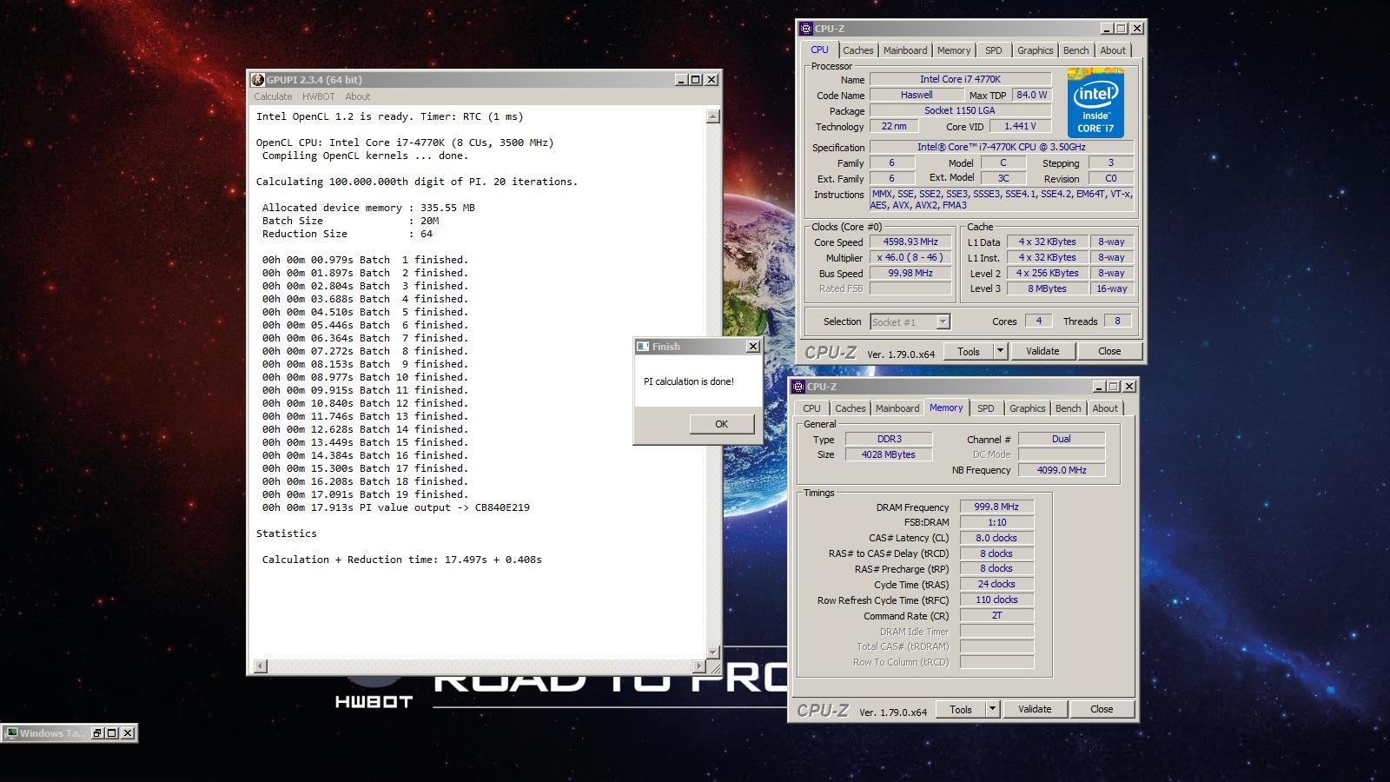Switch to Graphics tab in upper CPU-Z window

1036,50
